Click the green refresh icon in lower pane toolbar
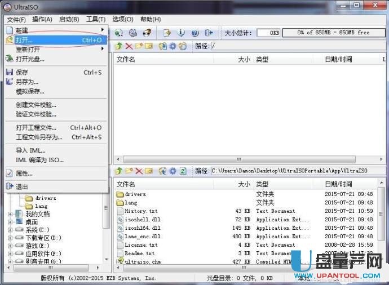 point(183,171)
